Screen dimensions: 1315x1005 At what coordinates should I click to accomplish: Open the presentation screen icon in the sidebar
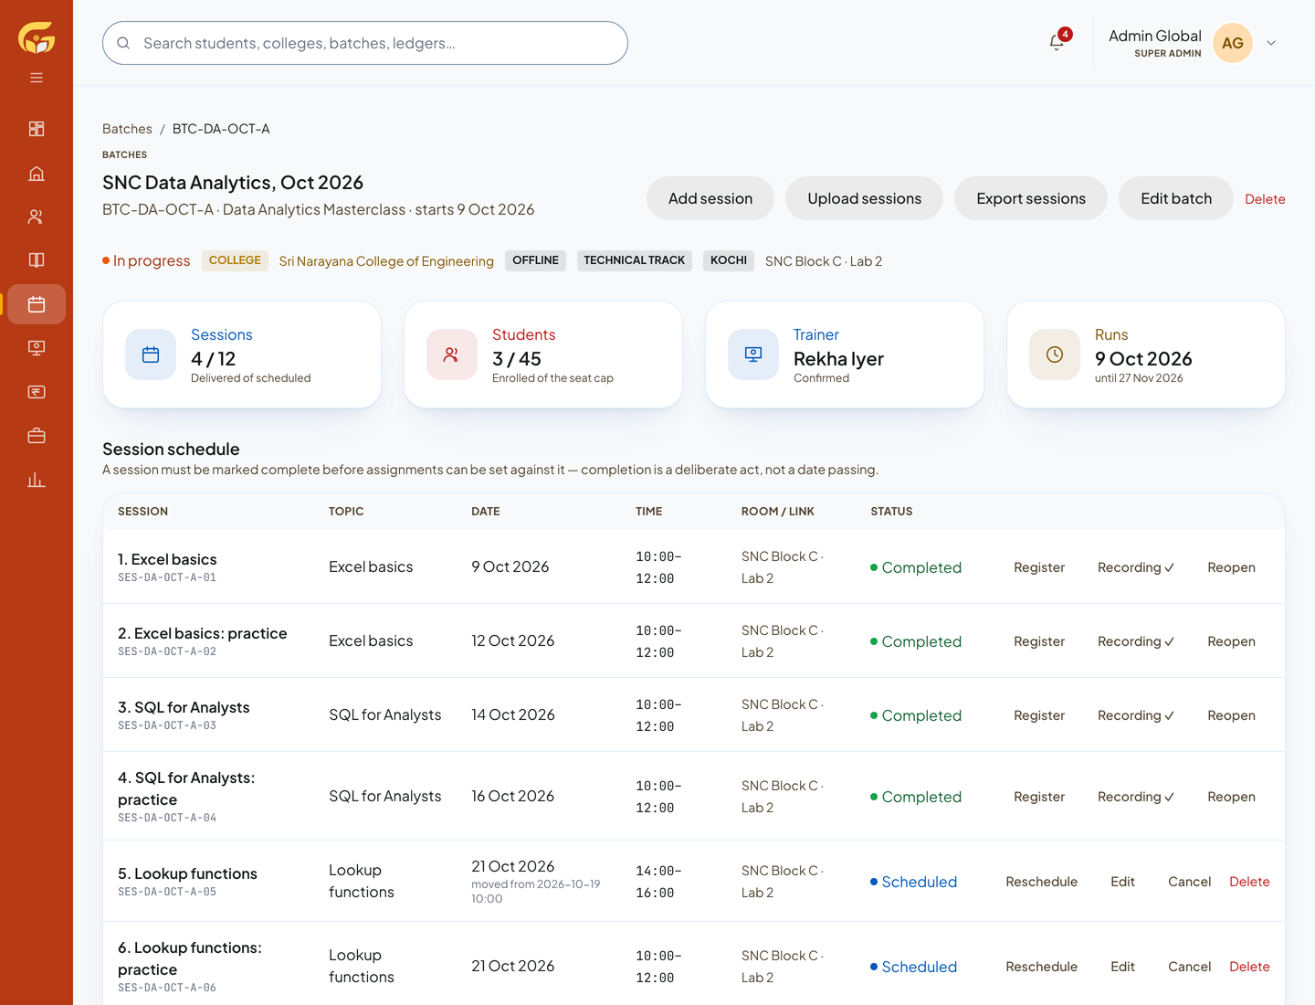[37, 348]
